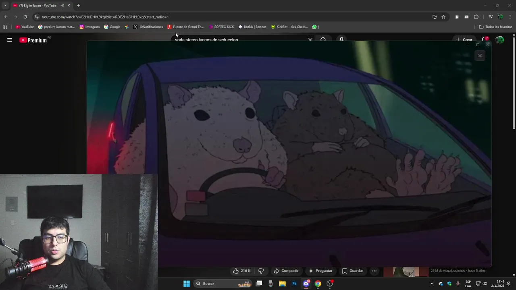Image resolution: width=516 pixels, height=290 pixels.
Task: Open the ticket-shaped extension icon
Action: pos(466,17)
